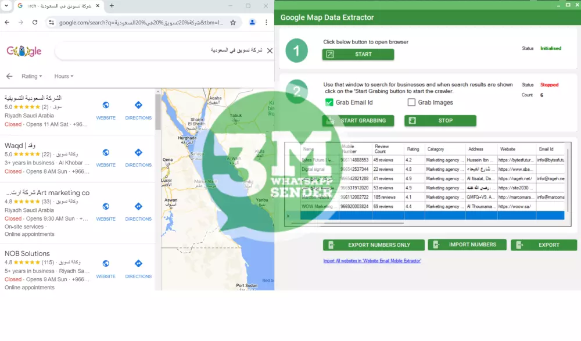Clear the search box with the X icon
581x341 pixels.
(x=269, y=51)
